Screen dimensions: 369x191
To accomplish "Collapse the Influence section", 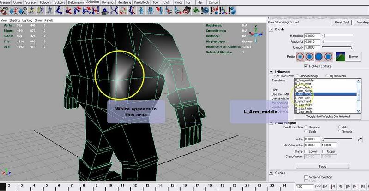I will (271, 72).
